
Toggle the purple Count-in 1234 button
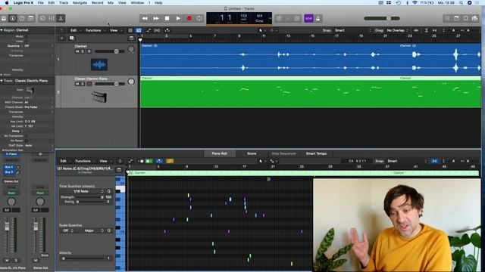click(x=308, y=18)
